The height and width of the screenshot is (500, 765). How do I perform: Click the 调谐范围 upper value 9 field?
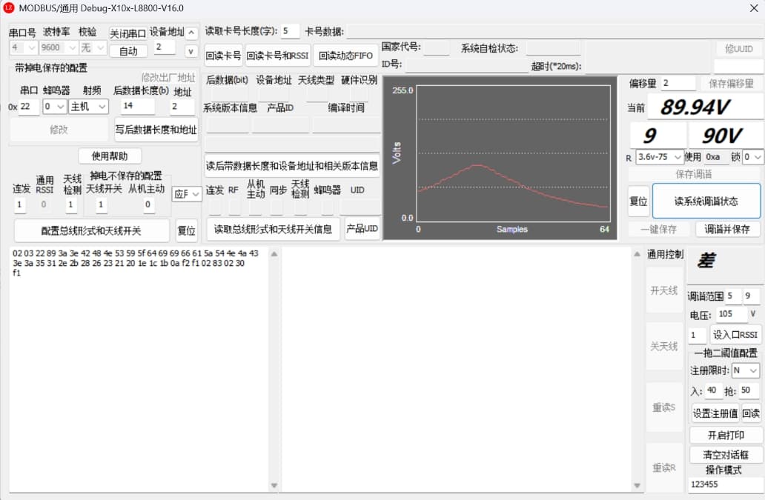click(752, 296)
